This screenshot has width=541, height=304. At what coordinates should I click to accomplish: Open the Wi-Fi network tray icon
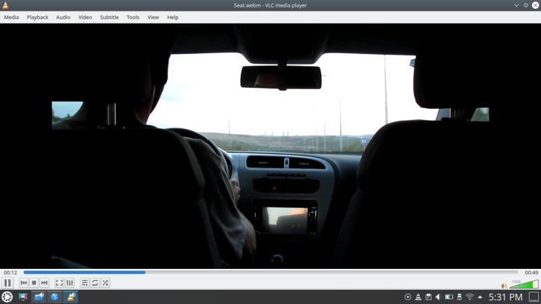pyautogui.click(x=469, y=297)
